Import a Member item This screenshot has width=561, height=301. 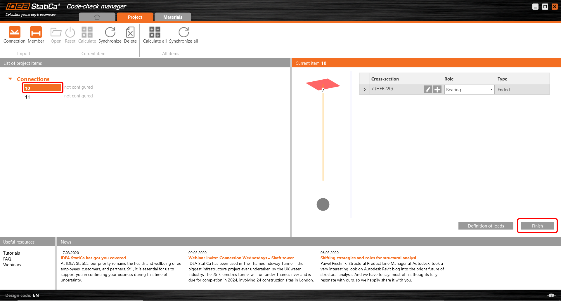click(x=36, y=35)
